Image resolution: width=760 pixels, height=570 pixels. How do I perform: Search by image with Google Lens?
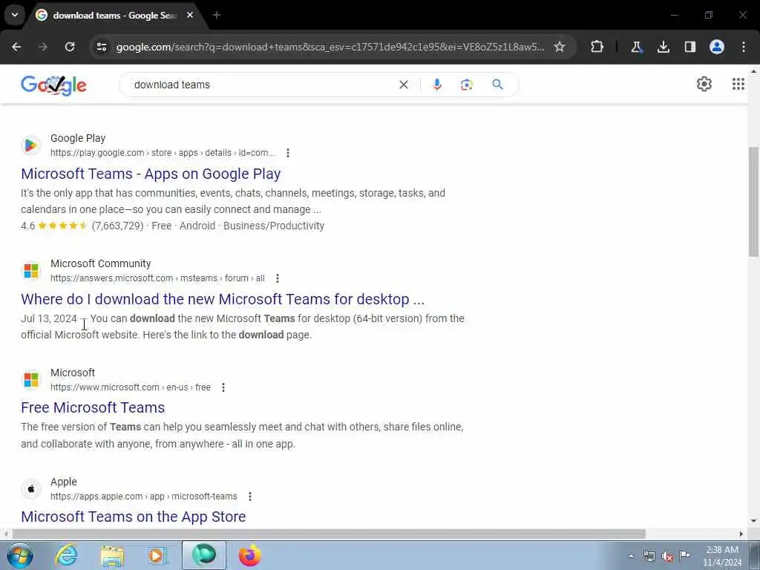tap(467, 85)
